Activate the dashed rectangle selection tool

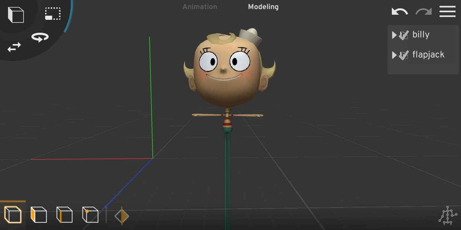pyautogui.click(x=53, y=14)
